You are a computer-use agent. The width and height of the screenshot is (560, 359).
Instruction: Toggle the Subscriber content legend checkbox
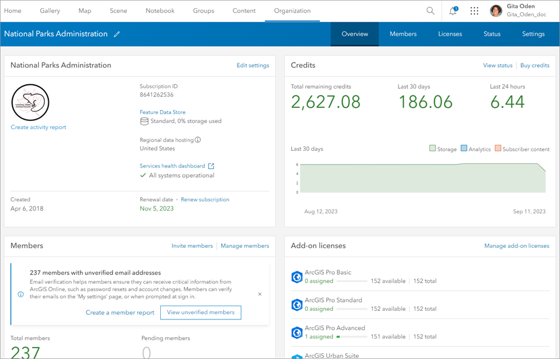pos(498,149)
